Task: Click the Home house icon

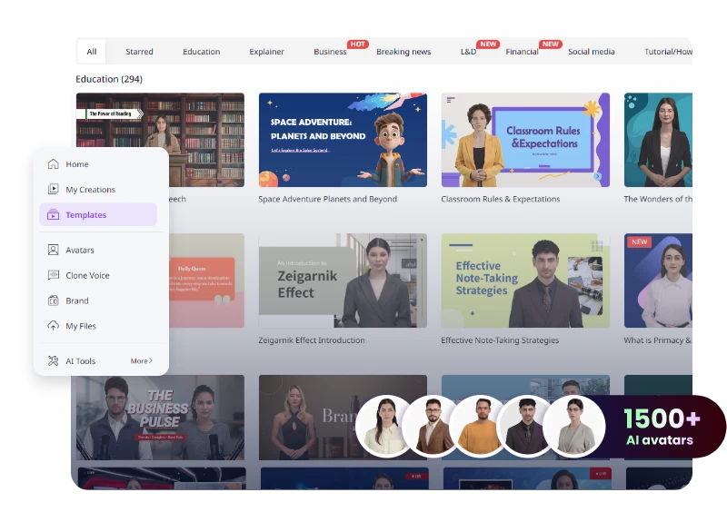Action: [54, 164]
